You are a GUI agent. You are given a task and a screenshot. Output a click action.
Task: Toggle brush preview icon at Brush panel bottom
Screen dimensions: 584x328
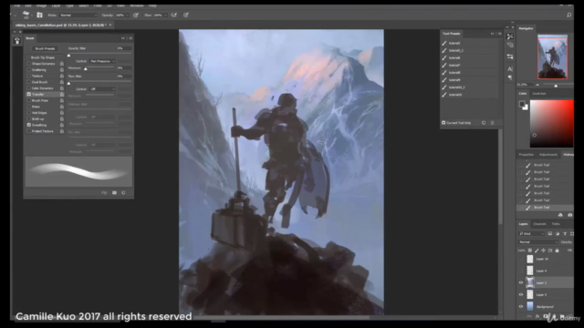[x=104, y=192]
